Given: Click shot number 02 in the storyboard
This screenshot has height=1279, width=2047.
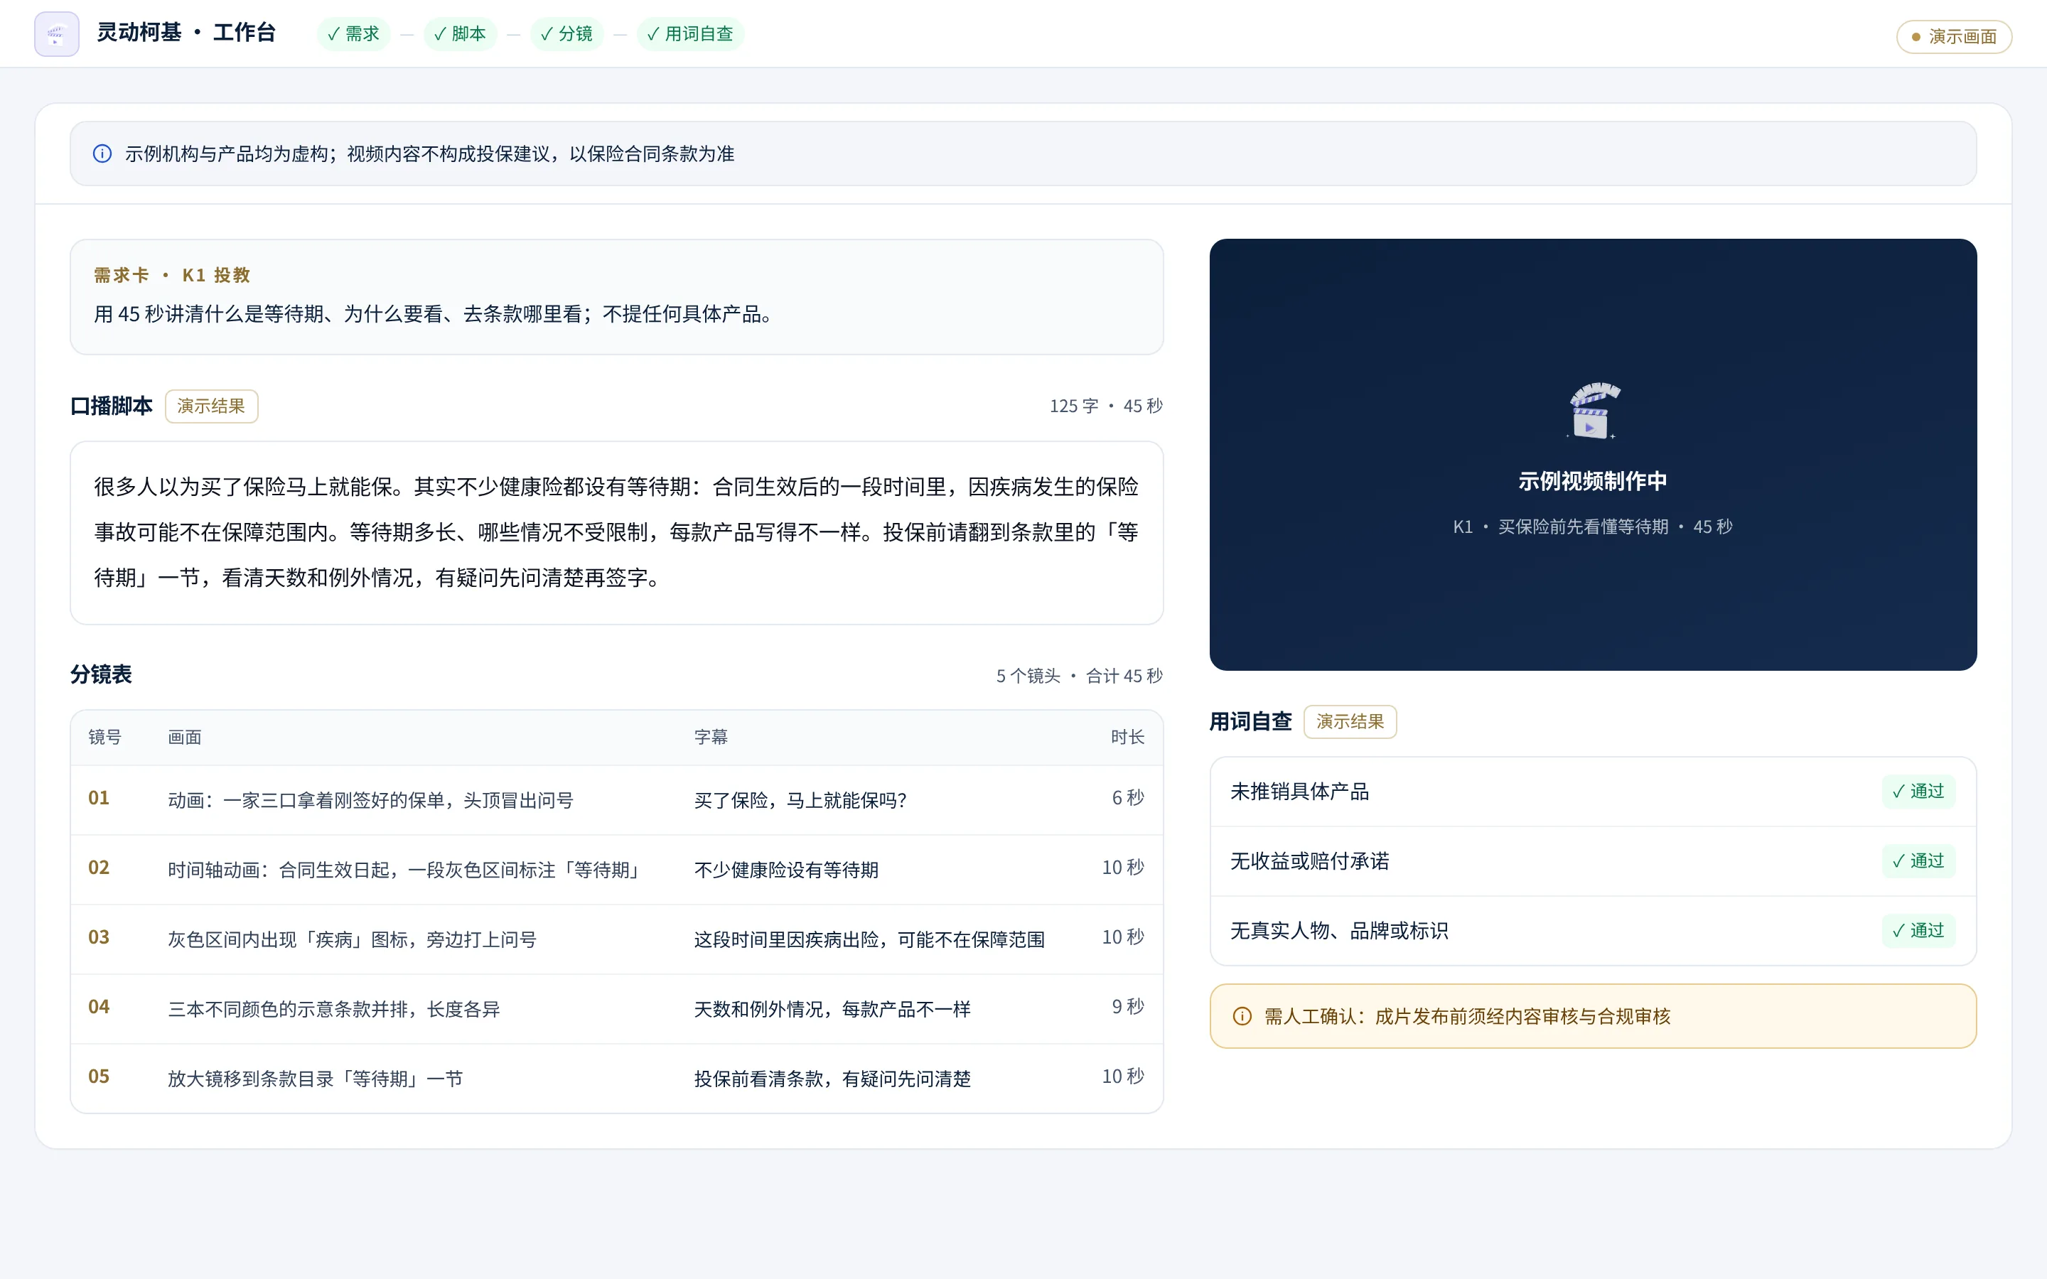Looking at the screenshot, I should [x=99, y=868].
